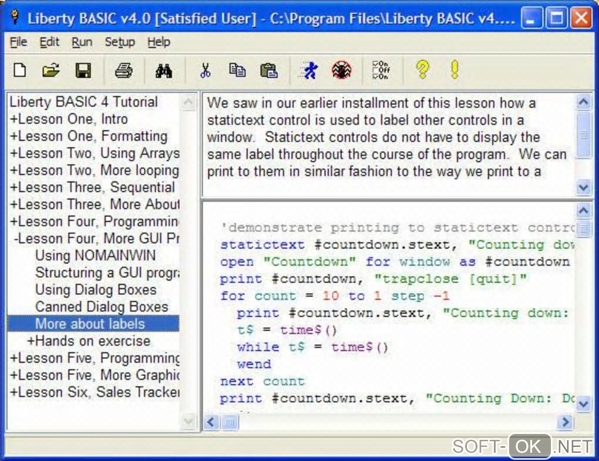Expand Lesson One, Intro in the tree
The height and width of the screenshot is (461, 599).
coord(14,119)
